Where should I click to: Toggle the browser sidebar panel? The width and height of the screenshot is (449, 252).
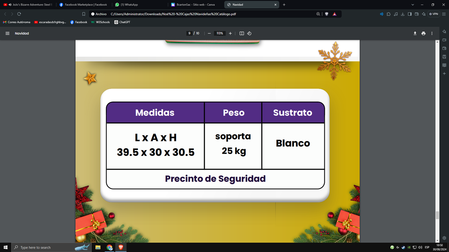[410, 14]
